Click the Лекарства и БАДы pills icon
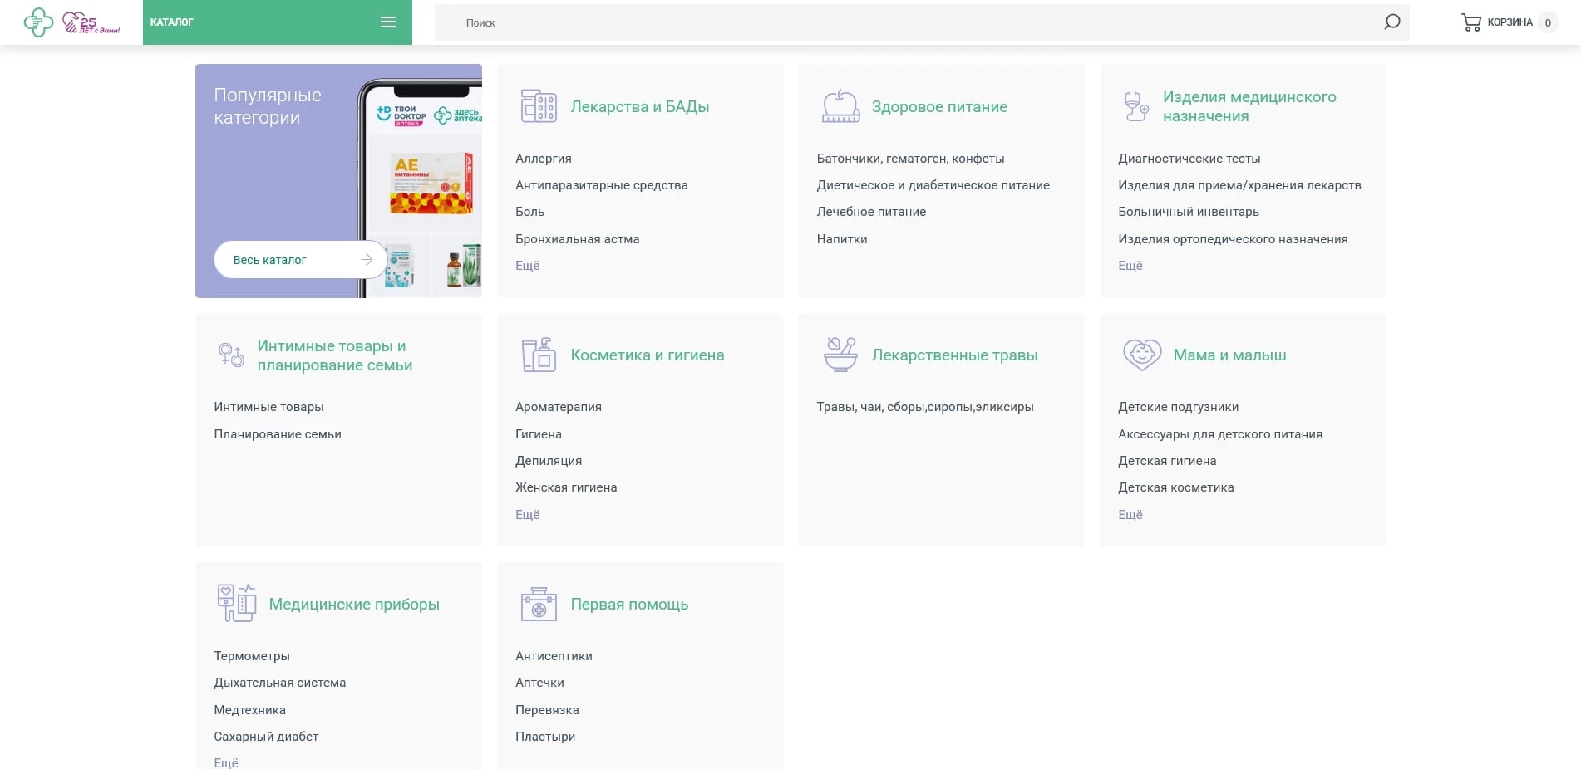The image size is (1581, 769). coord(538,106)
